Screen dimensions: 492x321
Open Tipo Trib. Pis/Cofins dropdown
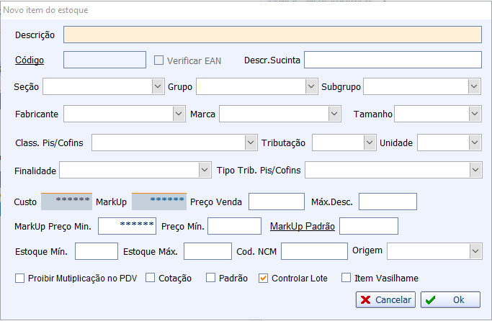click(x=475, y=170)
